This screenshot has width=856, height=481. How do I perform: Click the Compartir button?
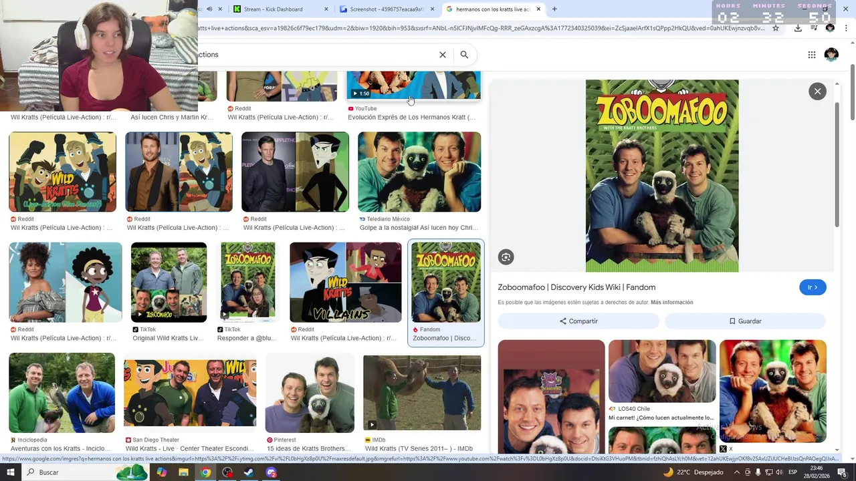tap(578, 321)
